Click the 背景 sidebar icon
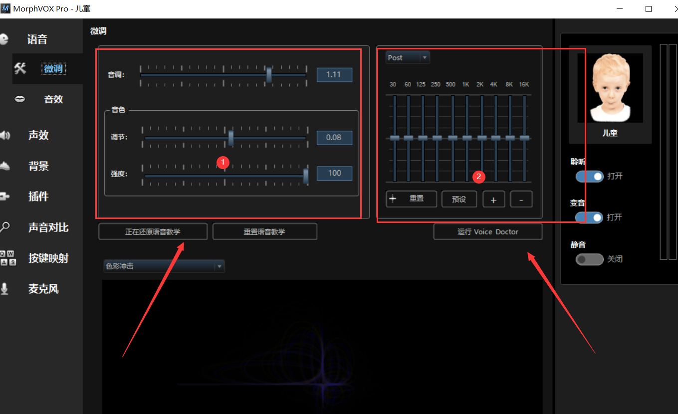The height and width of the screenshot is (414, 678). pos(4,166)
